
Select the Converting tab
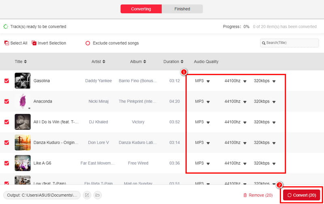pos(141,9)
